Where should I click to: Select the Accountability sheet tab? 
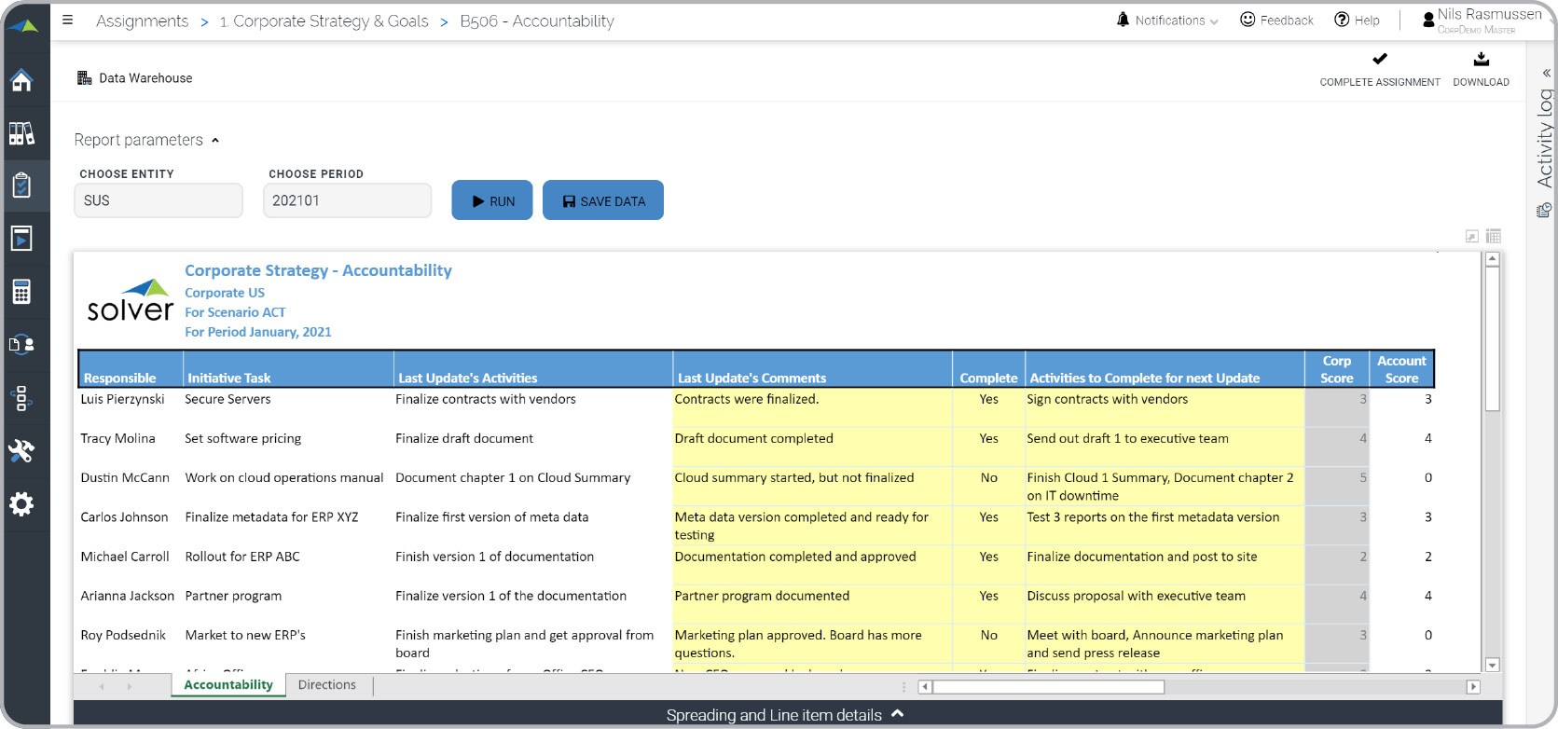228,685
